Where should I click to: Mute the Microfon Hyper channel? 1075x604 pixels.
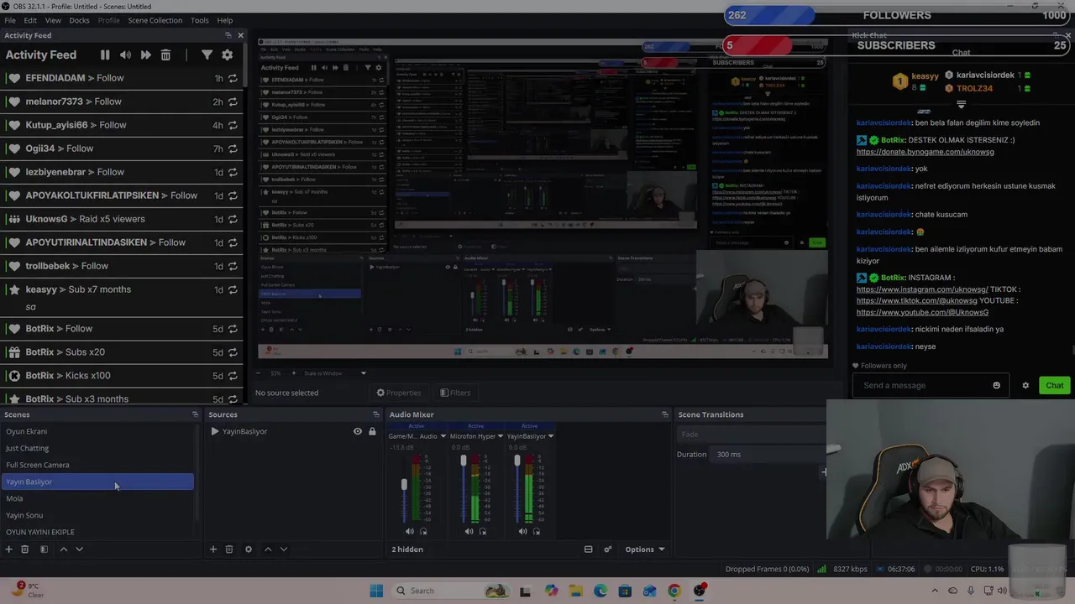[x=469, y=532]
